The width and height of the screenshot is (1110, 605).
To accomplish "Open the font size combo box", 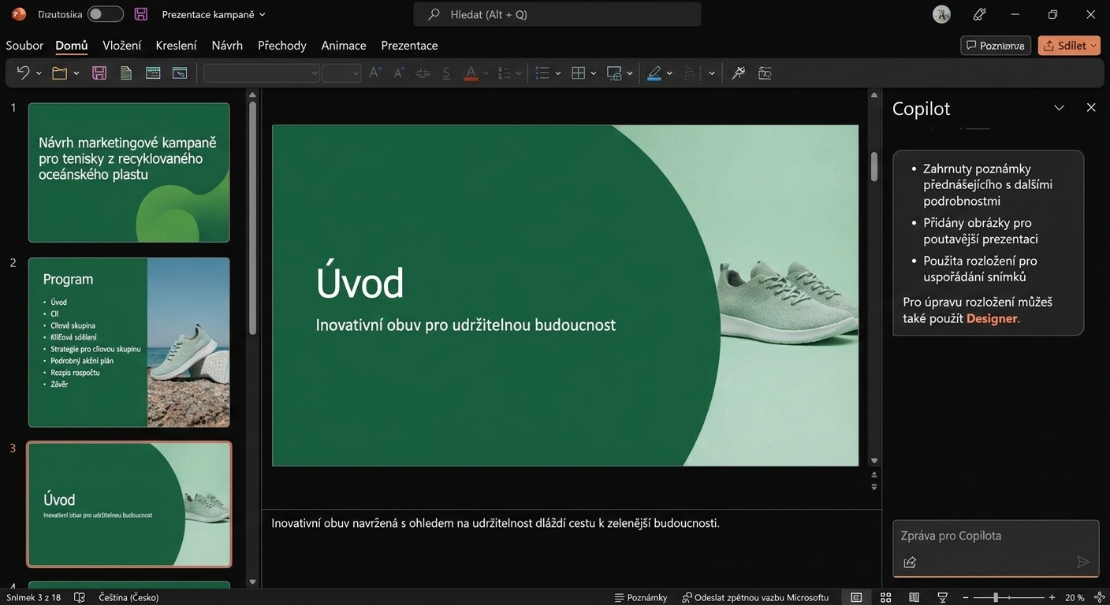I will 341,73.
